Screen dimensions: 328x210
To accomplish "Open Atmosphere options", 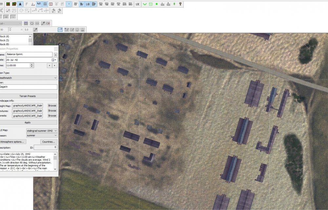I will (x=12, y=142).
